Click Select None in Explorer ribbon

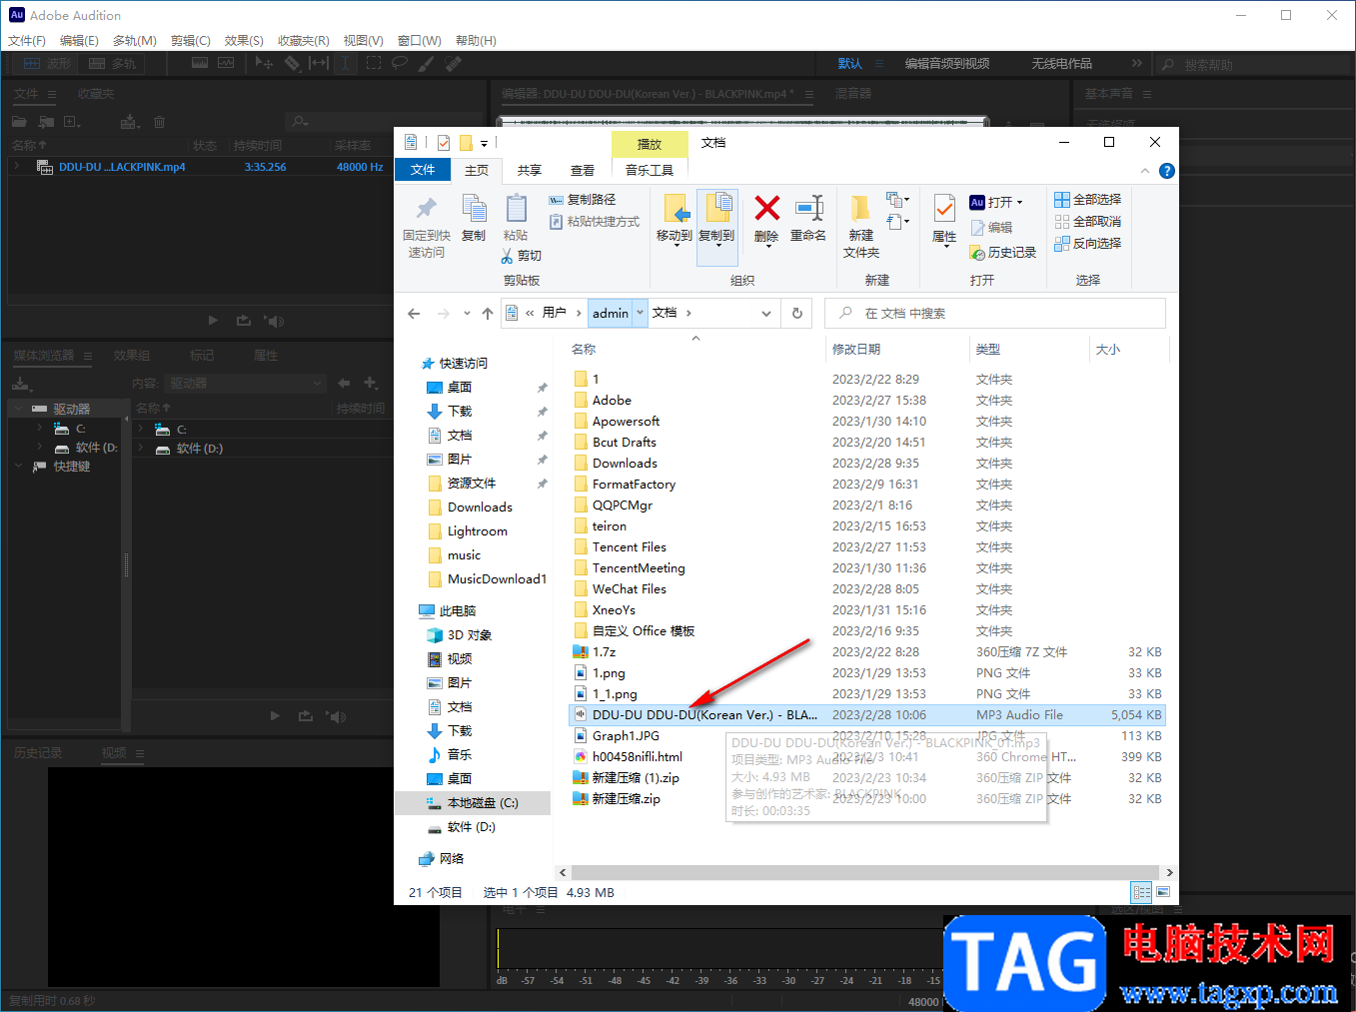[1088, 221]
